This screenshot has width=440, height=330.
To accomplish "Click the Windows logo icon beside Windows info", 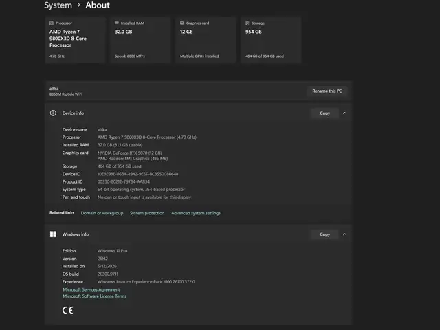I will (53, 234).
